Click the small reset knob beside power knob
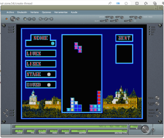164x138 pixels. (18, 19)
